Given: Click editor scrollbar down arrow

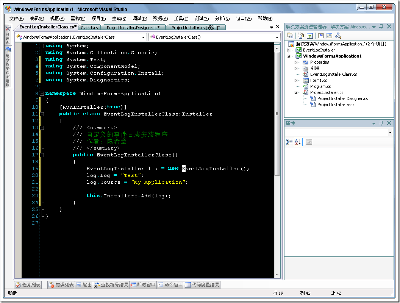Looking at the screenshot, I should click(x=277, y=275).
